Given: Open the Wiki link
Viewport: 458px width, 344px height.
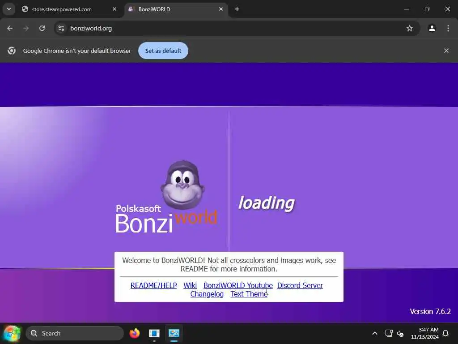Looking at the screenshot, I should click(190, 285).
